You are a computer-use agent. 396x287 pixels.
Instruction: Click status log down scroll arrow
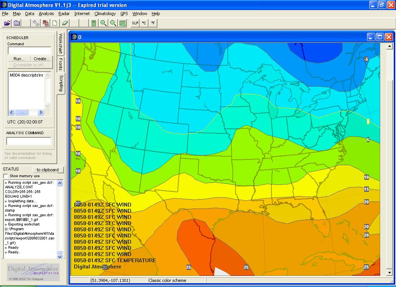tap(60, 257)
